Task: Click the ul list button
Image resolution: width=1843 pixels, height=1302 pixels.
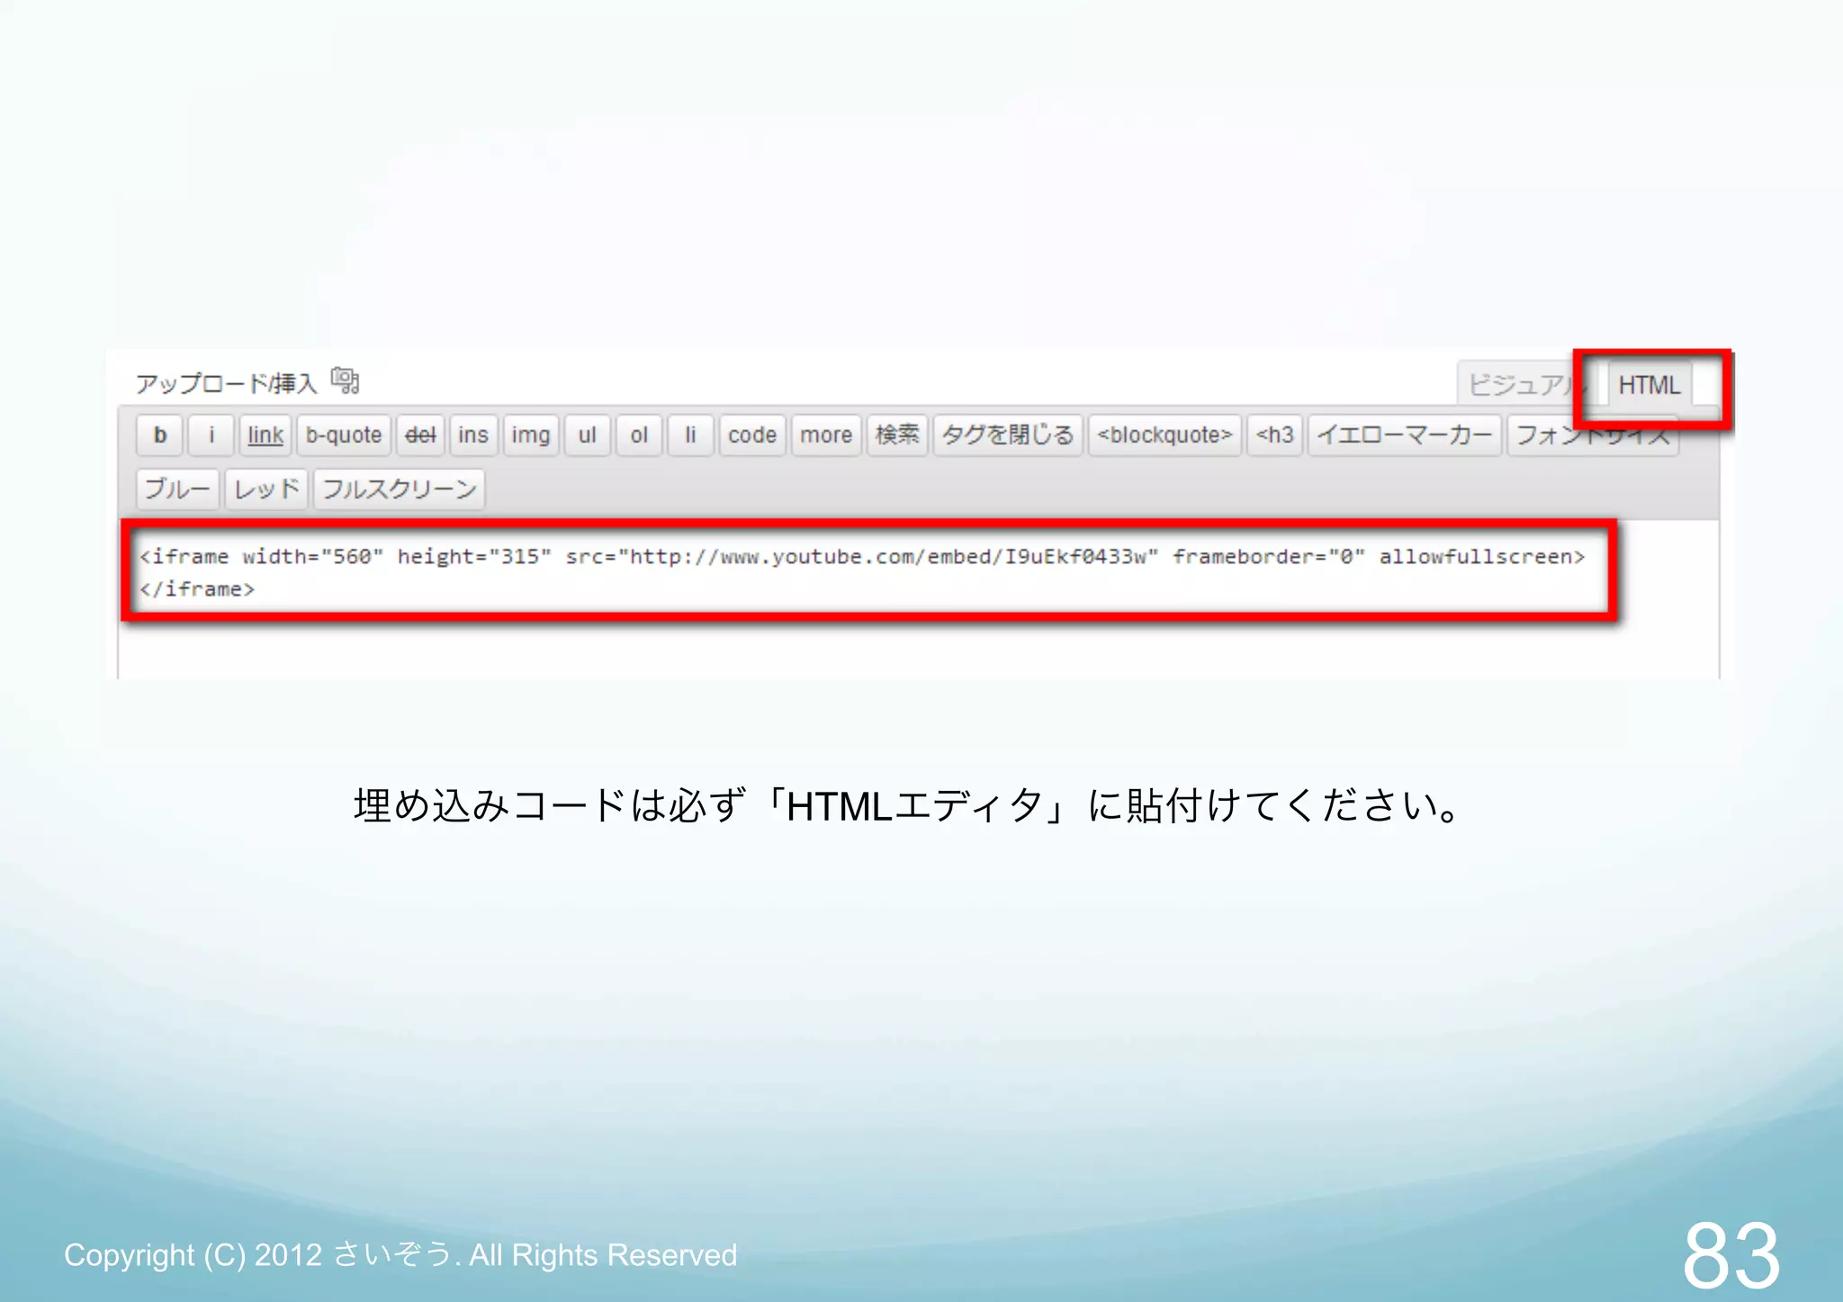Action: point(588,435)
